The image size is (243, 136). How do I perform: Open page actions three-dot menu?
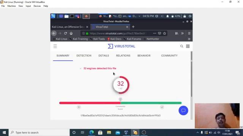pyautogui.click(x=155, y=33)
